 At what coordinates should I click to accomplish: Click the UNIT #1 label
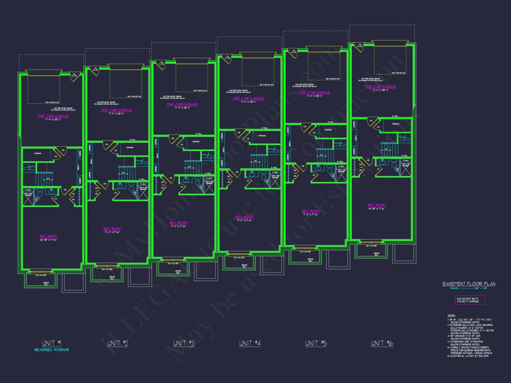[x=52, y=343]
